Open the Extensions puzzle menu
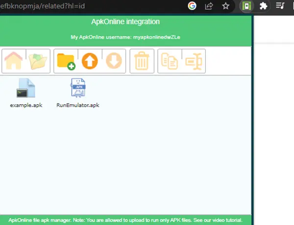Image resolution: width=294 pixels, height=225 pixels. coord(263,6)
